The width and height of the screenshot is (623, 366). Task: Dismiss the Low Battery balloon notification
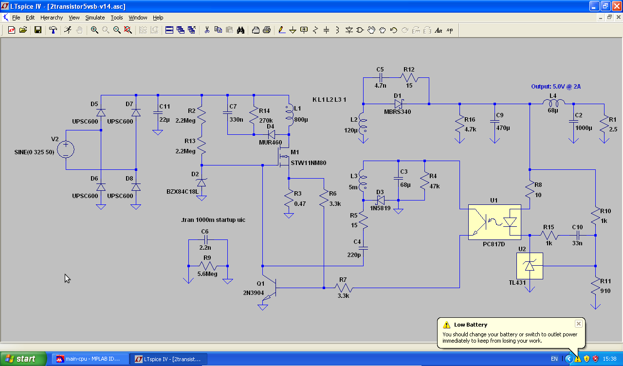tap(578, 324)
